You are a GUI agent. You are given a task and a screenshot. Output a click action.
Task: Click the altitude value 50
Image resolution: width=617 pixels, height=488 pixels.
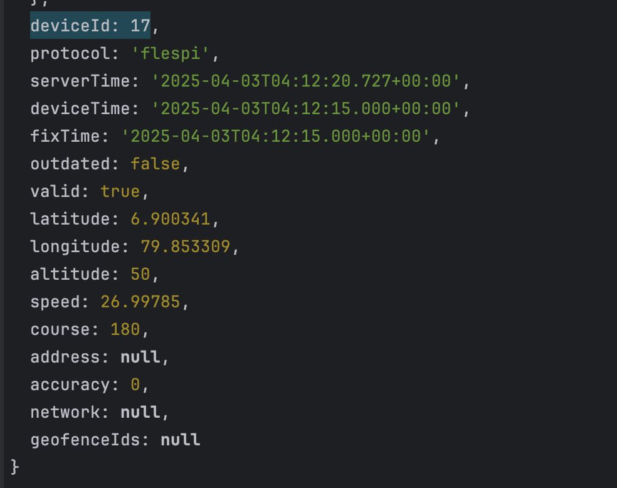point(140,274)
